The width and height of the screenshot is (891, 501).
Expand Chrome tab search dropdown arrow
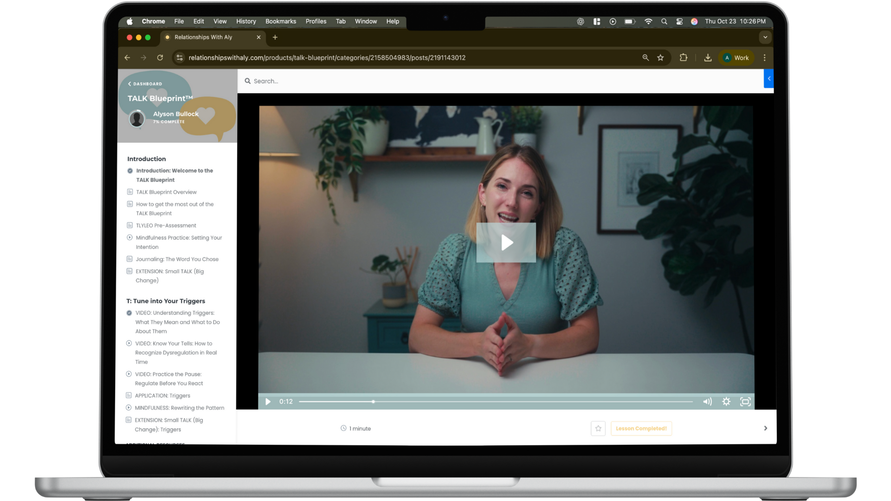point(765,37)
